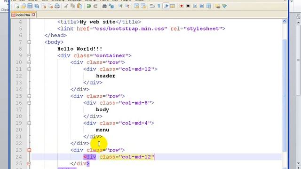The image size is (301, 169).
Task: Place cursor in 'My web site' title text
Action: (x=97, y=22)
